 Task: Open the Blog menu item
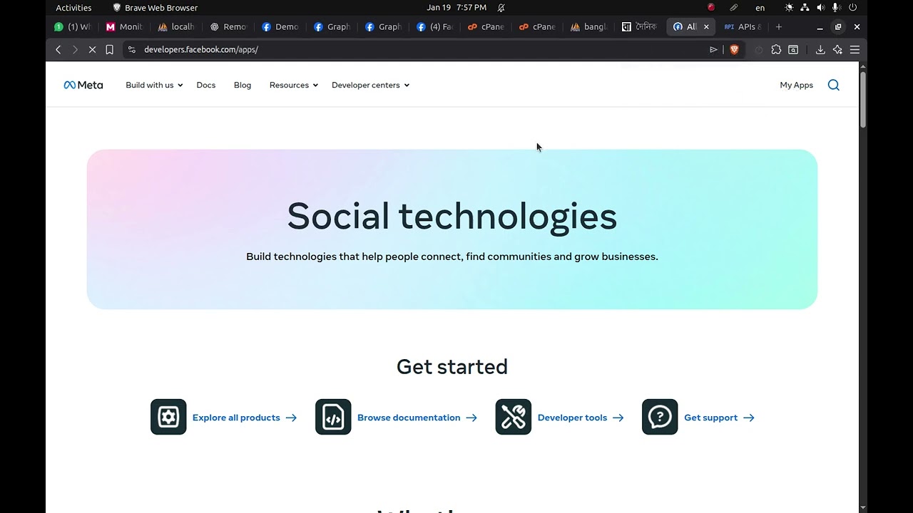click(x=243, y=85)
